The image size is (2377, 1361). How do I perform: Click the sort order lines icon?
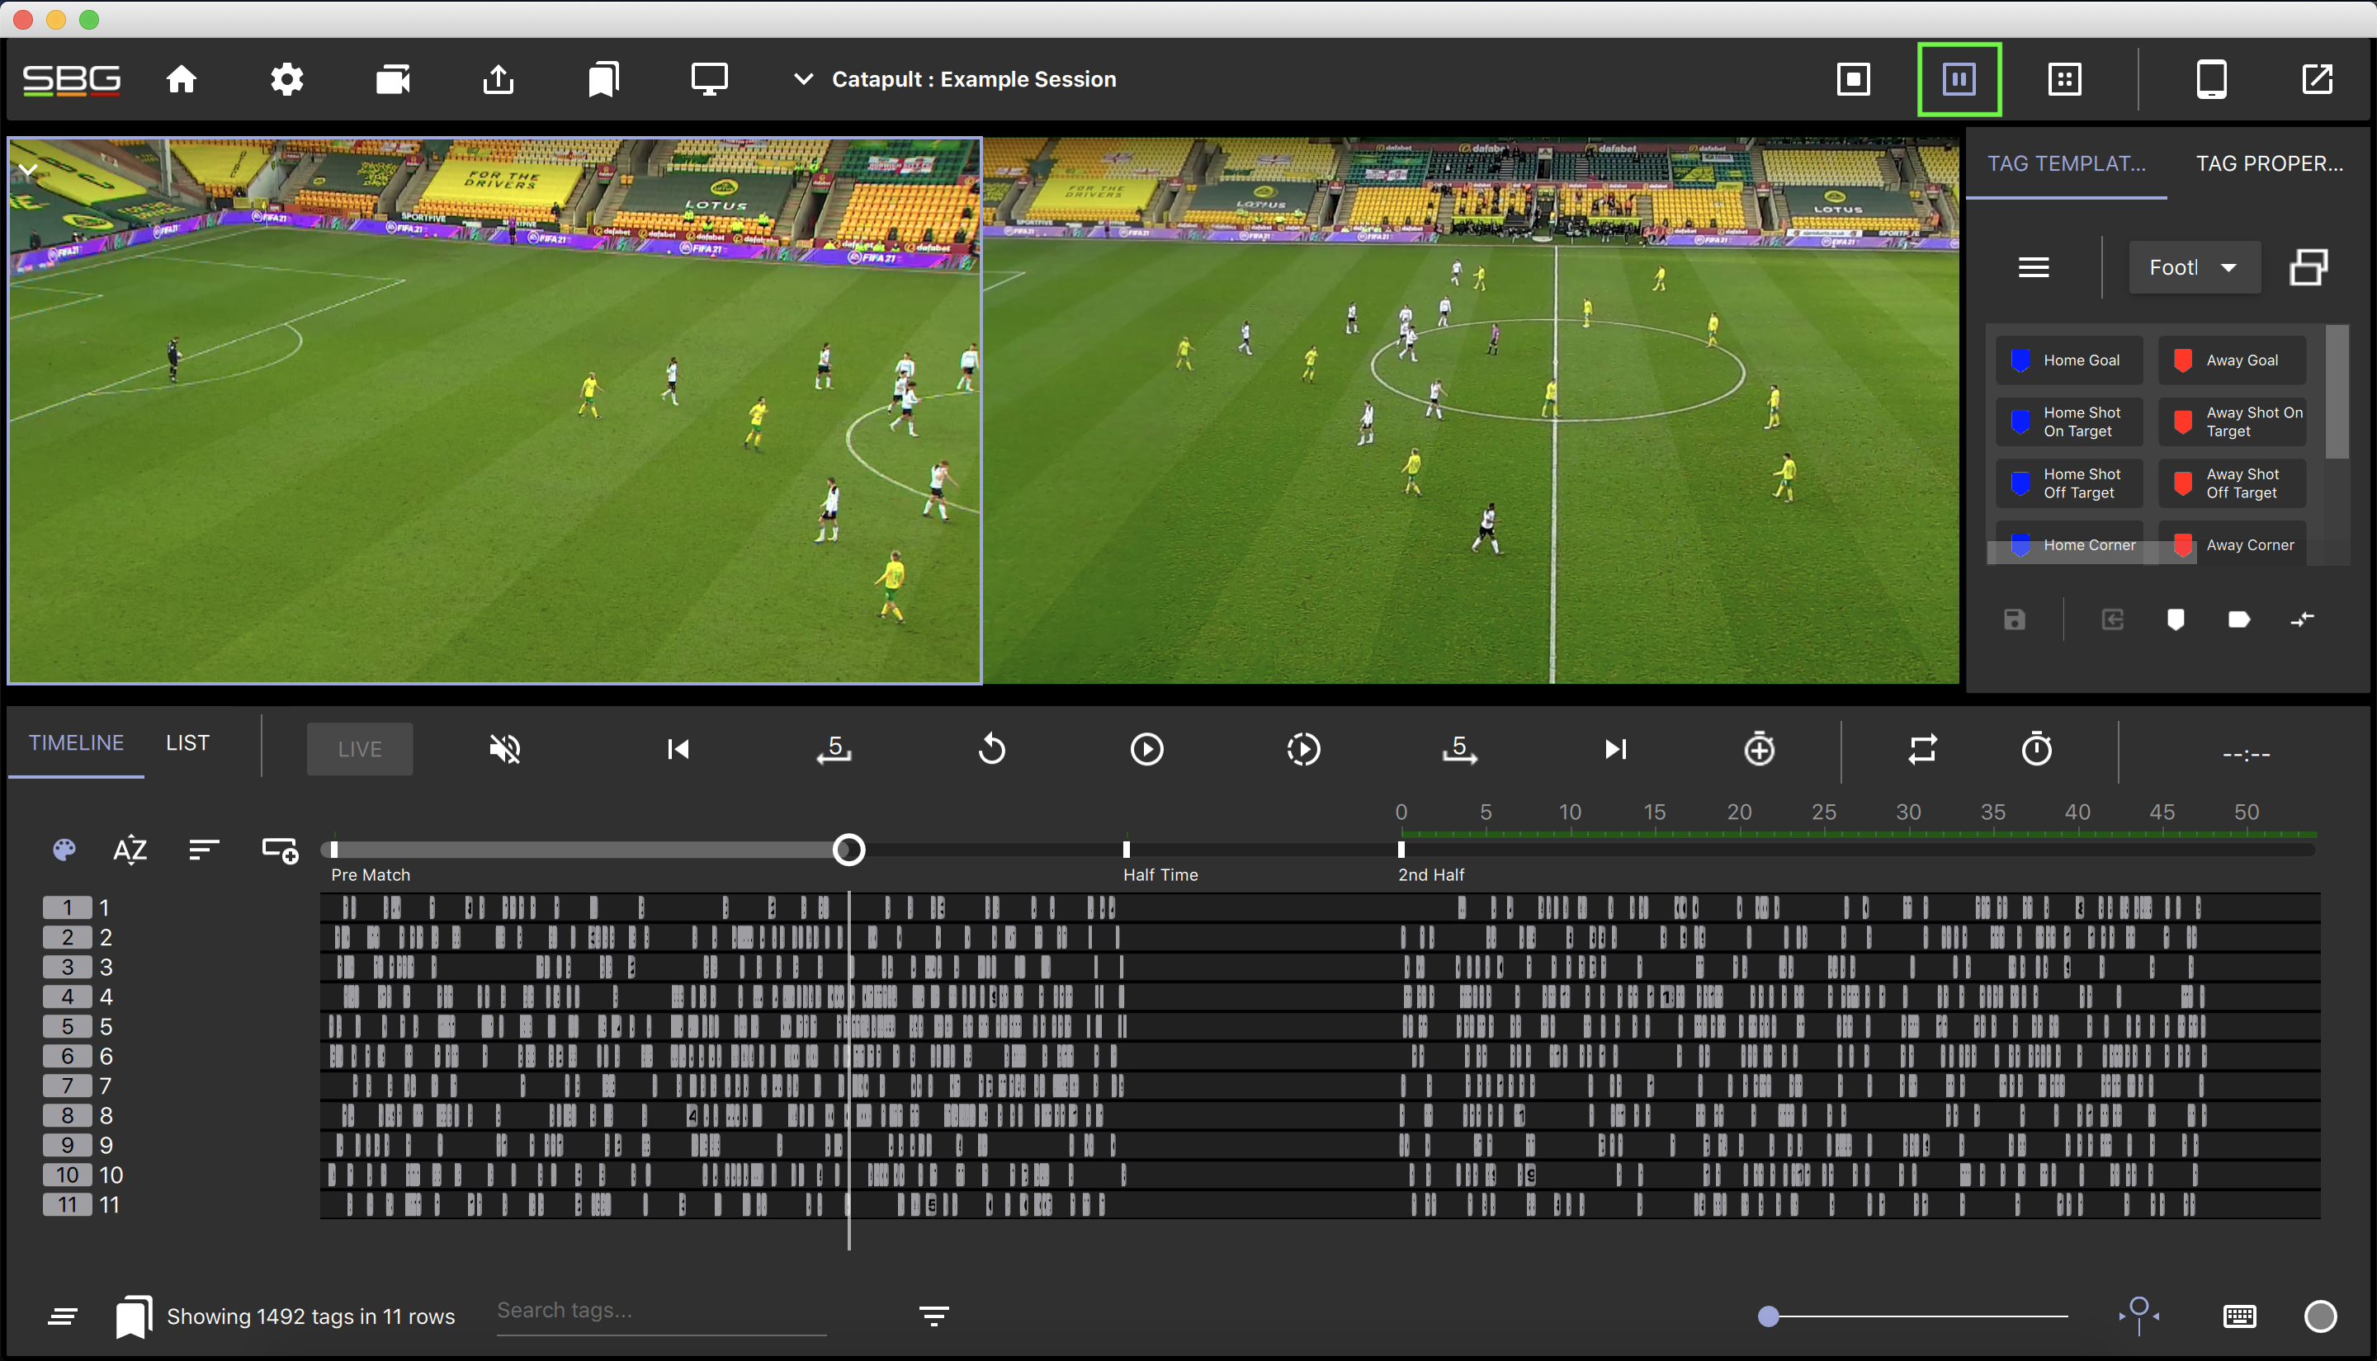tap(204, 850)
